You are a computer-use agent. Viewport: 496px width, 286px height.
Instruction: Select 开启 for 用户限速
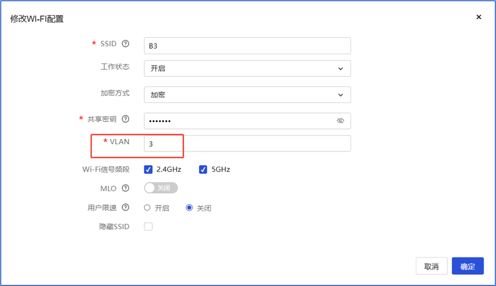pos(147,208)
